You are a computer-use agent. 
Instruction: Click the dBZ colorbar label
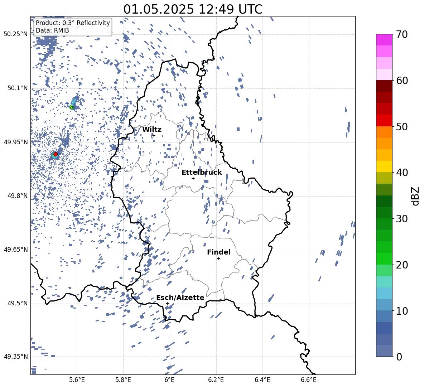tap(415, 196)
